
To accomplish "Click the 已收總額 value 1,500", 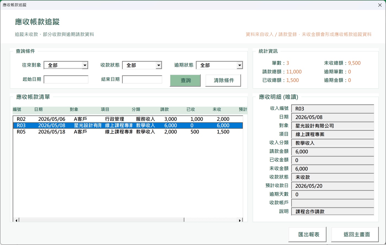I will [x=293, y=80].
